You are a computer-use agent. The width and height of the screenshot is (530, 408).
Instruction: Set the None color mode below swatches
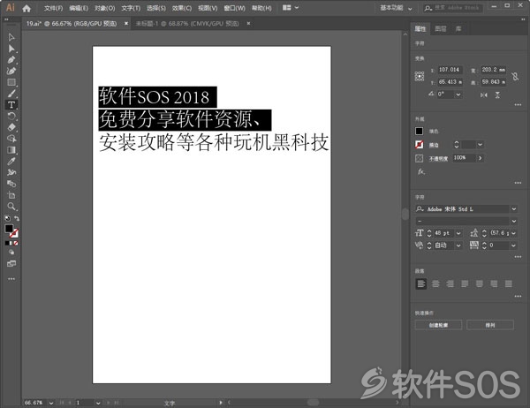pyautogui.click(x=16, y=243)
